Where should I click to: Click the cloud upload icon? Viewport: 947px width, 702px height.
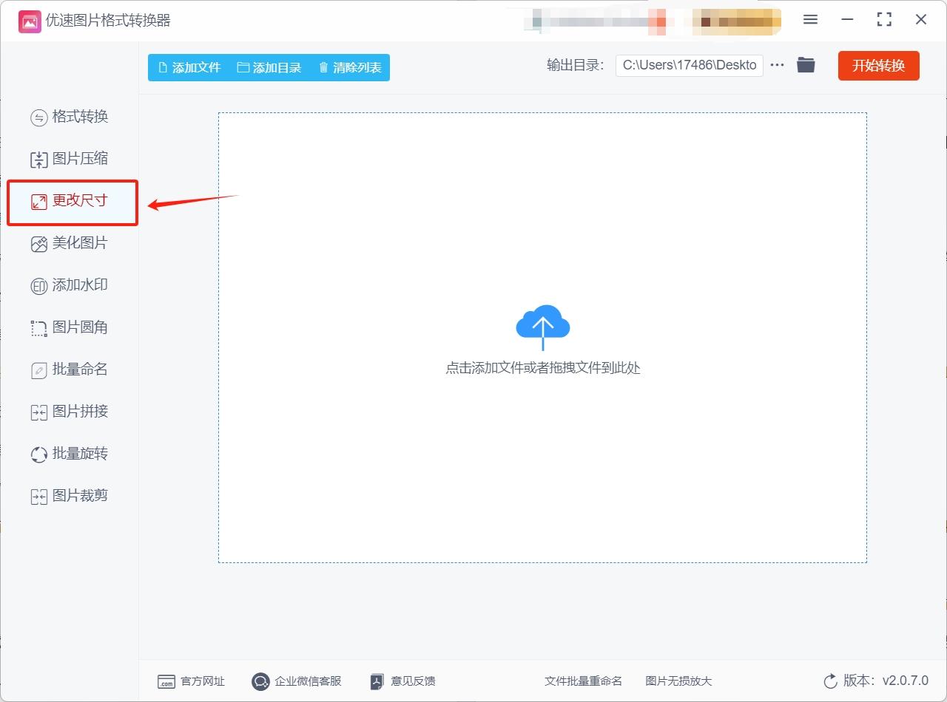pyautogui.click(x=543, y=327)
